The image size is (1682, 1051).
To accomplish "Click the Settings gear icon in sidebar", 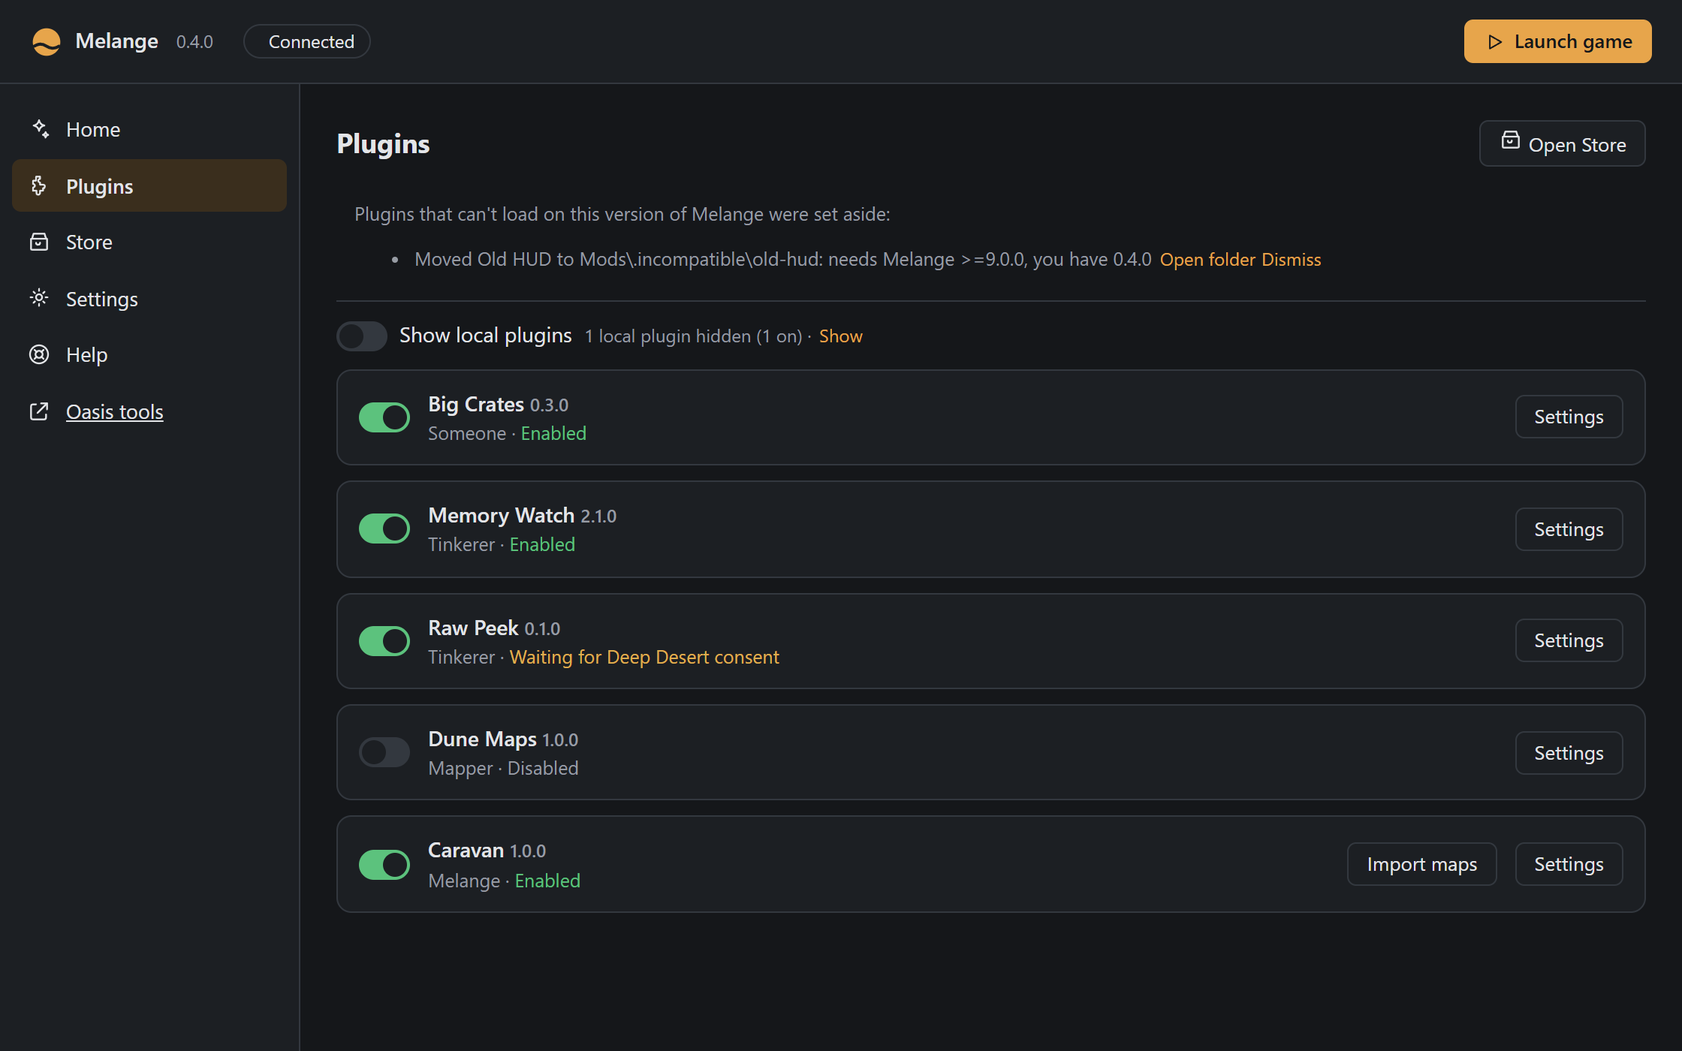I will 39,298.
